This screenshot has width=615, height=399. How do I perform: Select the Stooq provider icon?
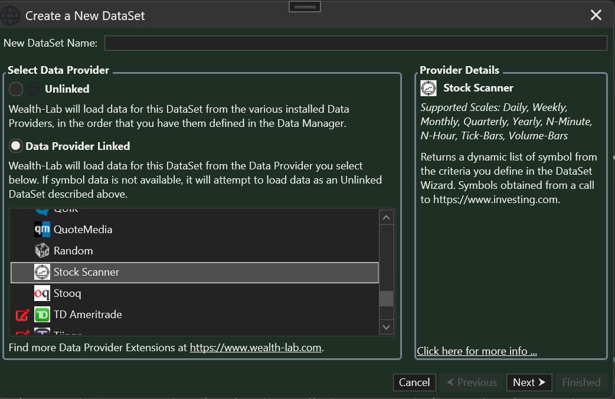[x=42, y=293]
